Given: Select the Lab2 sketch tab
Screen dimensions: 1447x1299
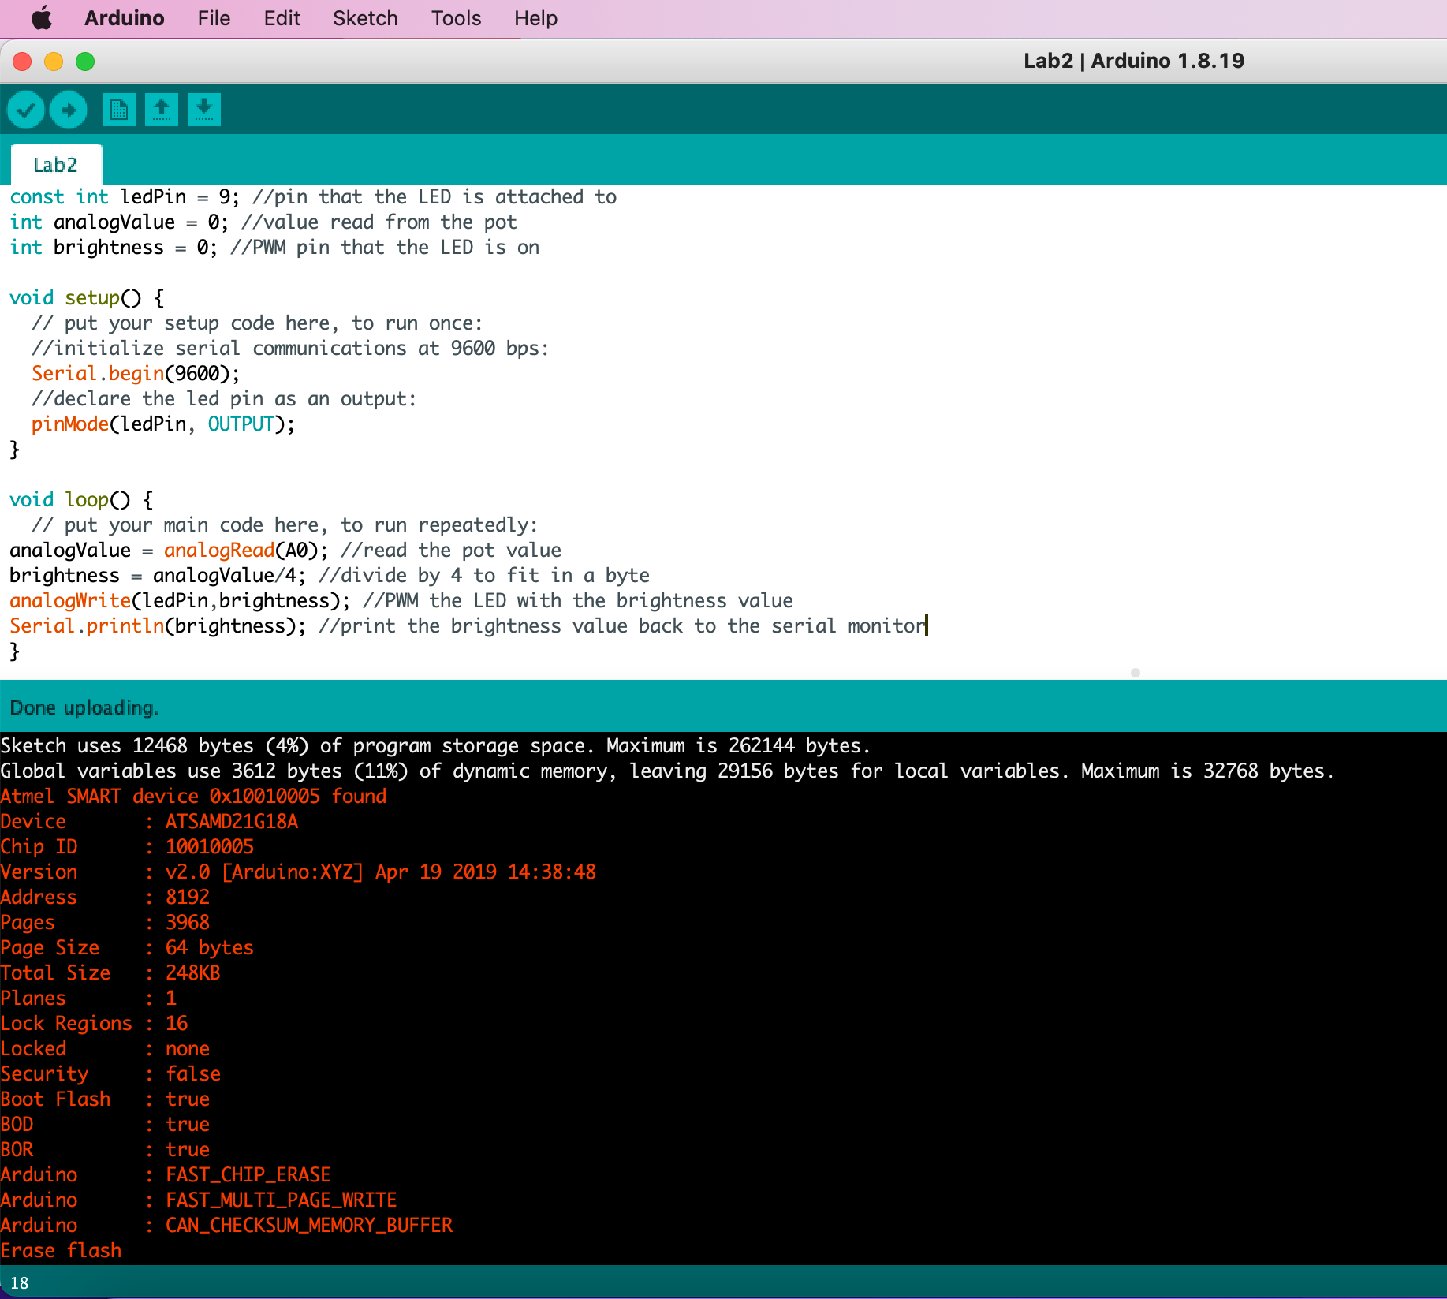Looking at the screenshot, I should click(55, 165).
